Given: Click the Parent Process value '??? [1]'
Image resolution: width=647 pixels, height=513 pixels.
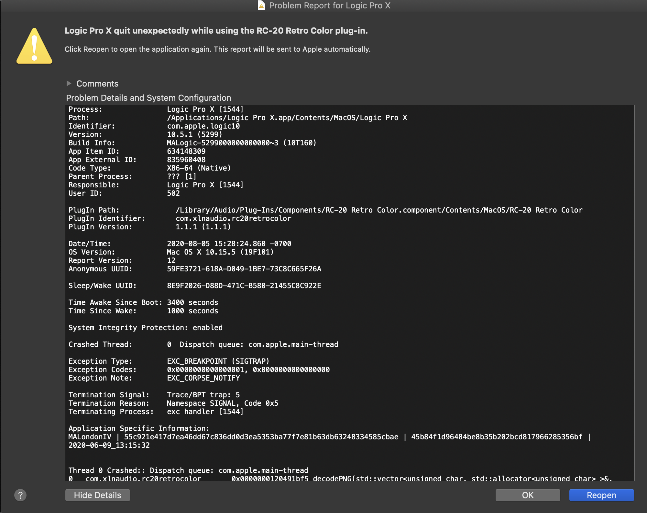Looking at the screenshot, I should (182, 176).
